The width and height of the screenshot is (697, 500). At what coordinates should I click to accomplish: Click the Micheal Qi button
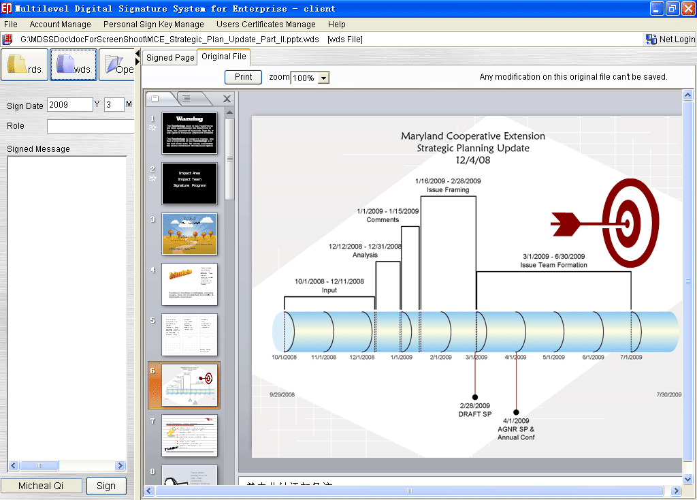click(41, 486)
